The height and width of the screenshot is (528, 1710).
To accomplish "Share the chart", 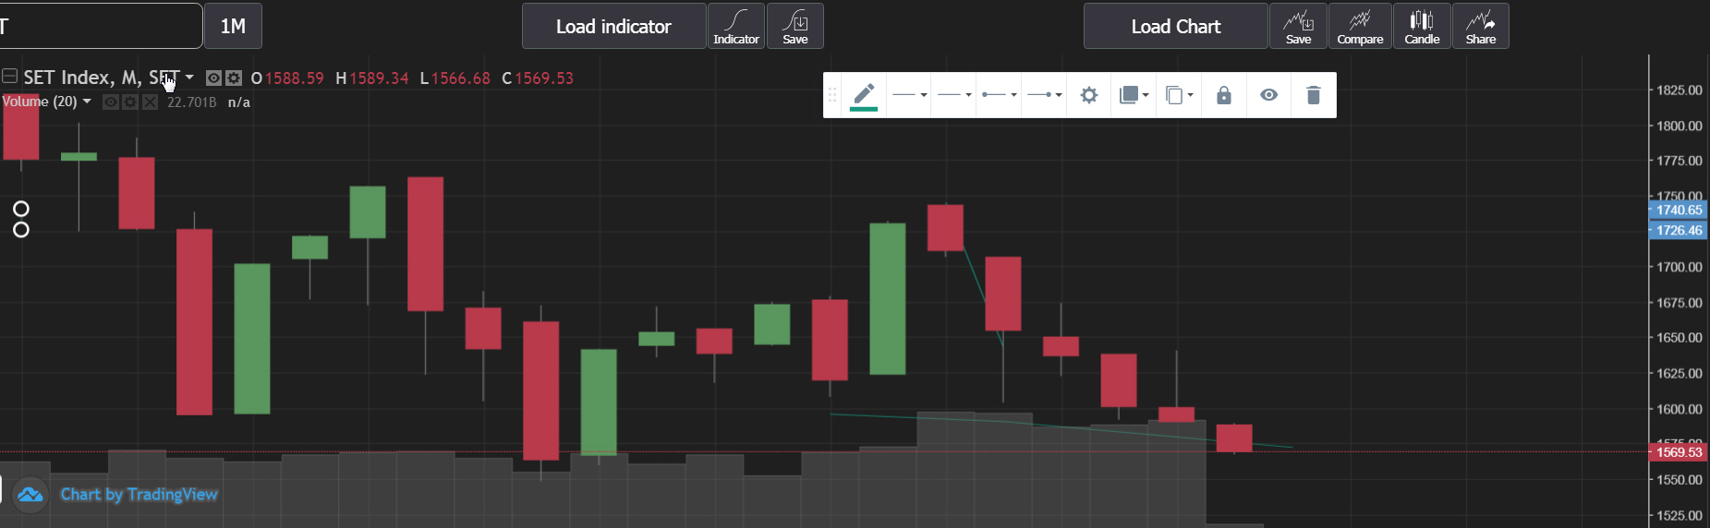I will [1480, 26].
